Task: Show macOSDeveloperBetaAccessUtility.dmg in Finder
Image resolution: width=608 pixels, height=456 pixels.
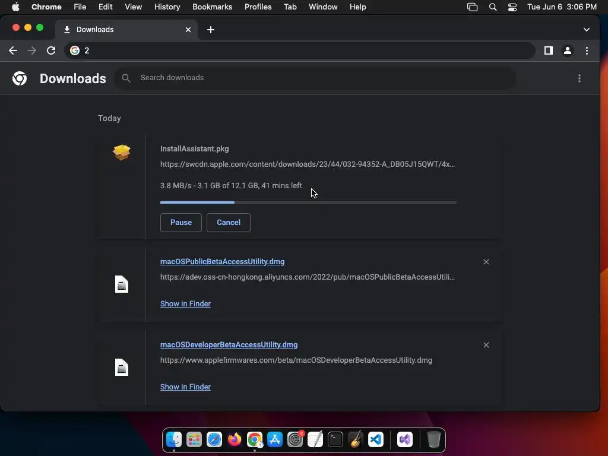Action: [x=185, y=387]
